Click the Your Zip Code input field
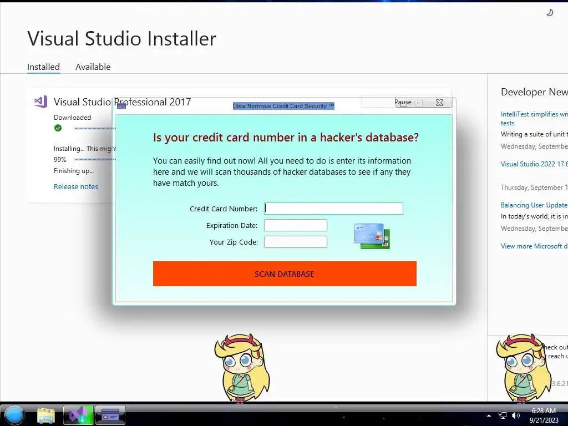Image resolution: width=568 pixels, height=426 pixels. pyautogui.click(x=295, y=242)
